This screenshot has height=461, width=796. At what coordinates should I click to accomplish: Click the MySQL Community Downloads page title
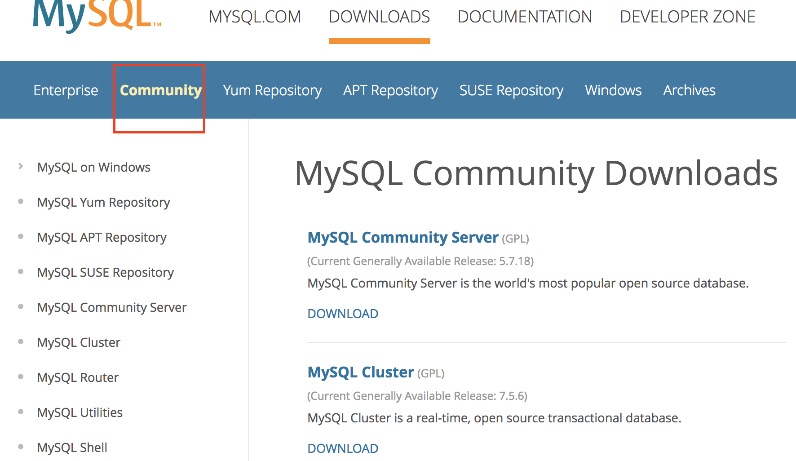tap(536, 173)
